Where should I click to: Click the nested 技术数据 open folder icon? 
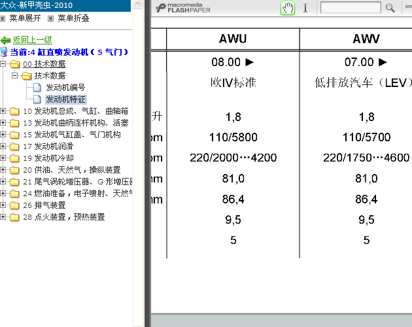pos(26,76)
